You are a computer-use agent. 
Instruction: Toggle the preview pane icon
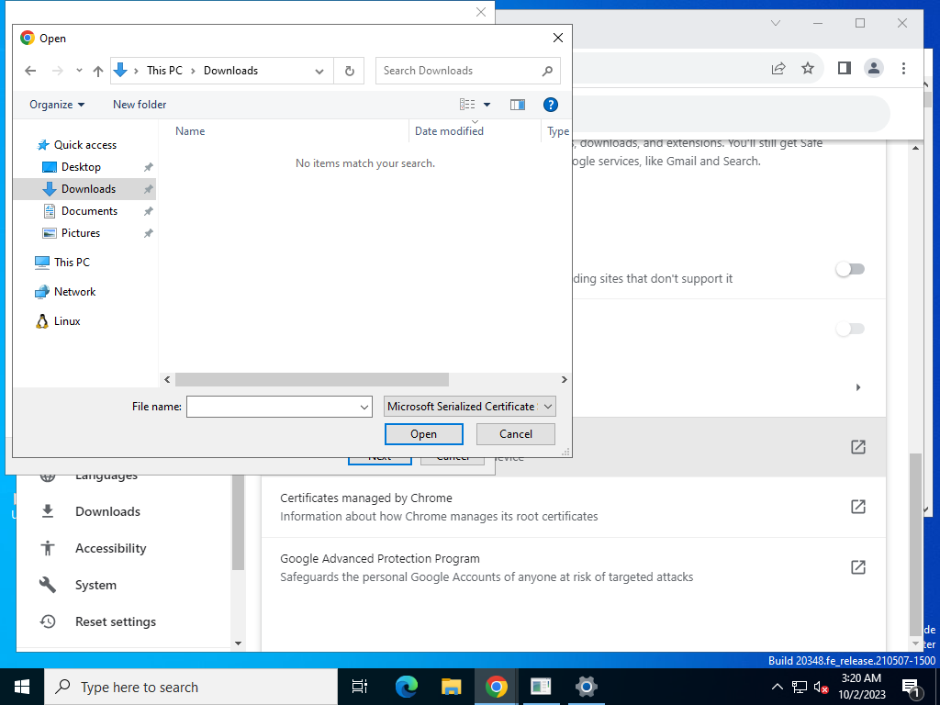tap(518, 105)
